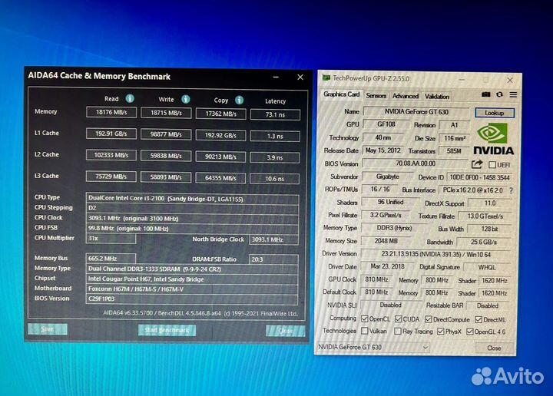Click the Write info icon in AIDA64

point(186,99)
